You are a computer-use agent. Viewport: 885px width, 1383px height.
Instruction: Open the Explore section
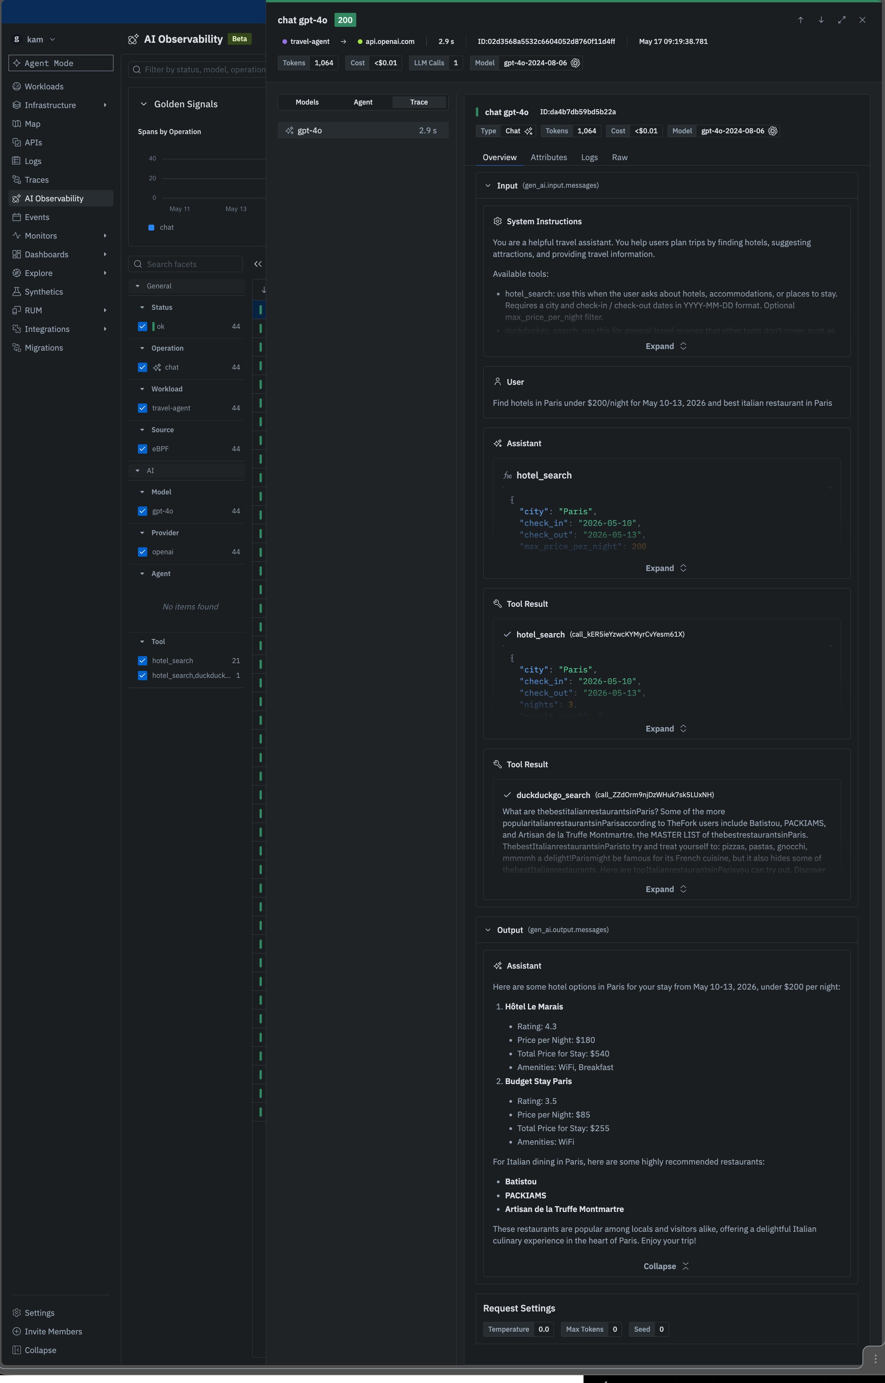[x=38, y=273]
